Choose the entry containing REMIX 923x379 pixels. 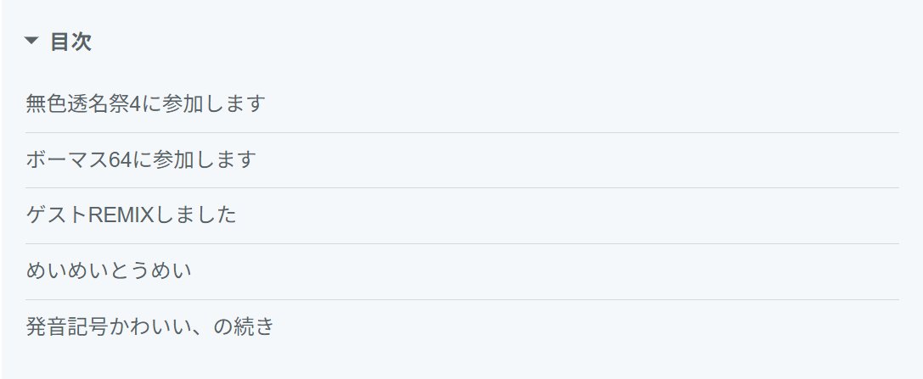coord(132,215)
